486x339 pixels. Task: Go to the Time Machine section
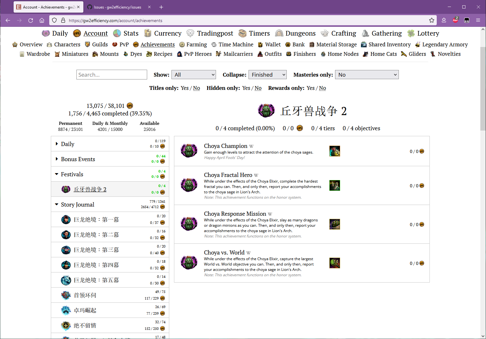(236, 44)
